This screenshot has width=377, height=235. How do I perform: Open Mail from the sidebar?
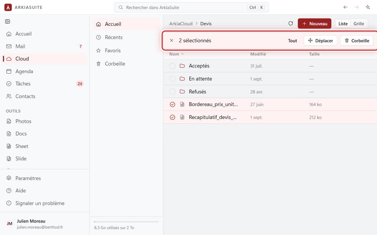[x=45, y=46]
